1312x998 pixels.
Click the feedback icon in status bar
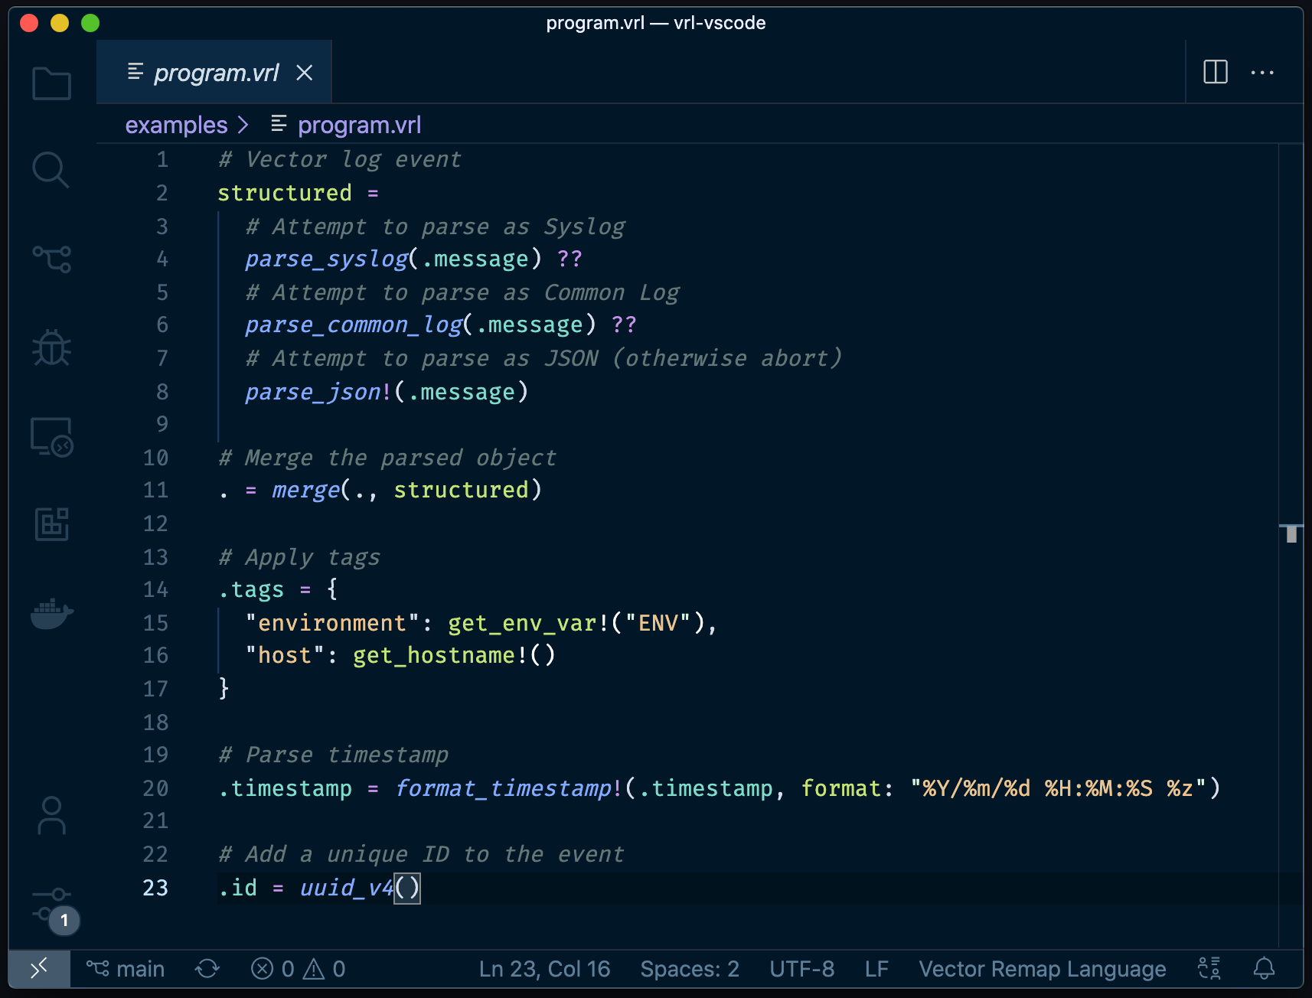click(1209, 969)
